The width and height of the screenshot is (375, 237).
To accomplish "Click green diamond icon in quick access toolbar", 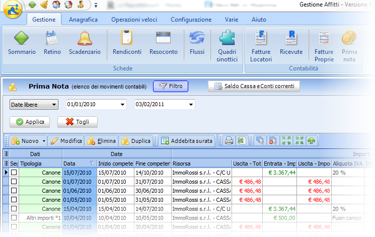I will [32, 5].
